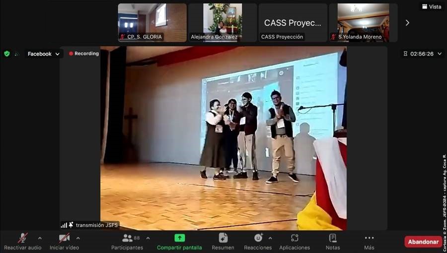
Task: Click the transmisión JSFS name label
Action: click(x=97, y=225)
